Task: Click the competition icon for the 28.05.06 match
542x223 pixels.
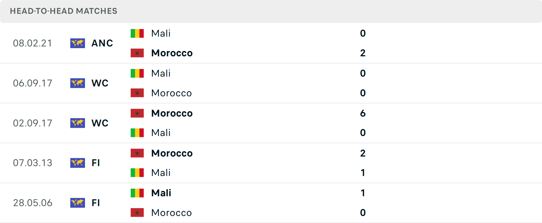Action: 78,203
